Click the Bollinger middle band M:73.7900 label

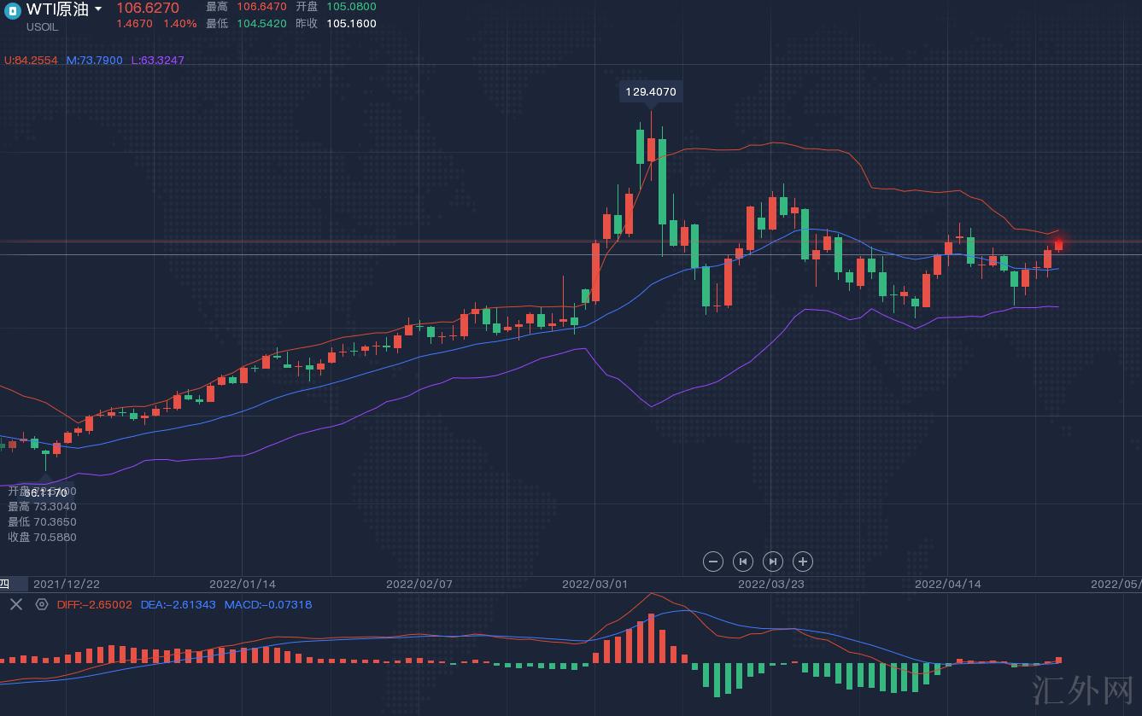click(x=94, y=61)
